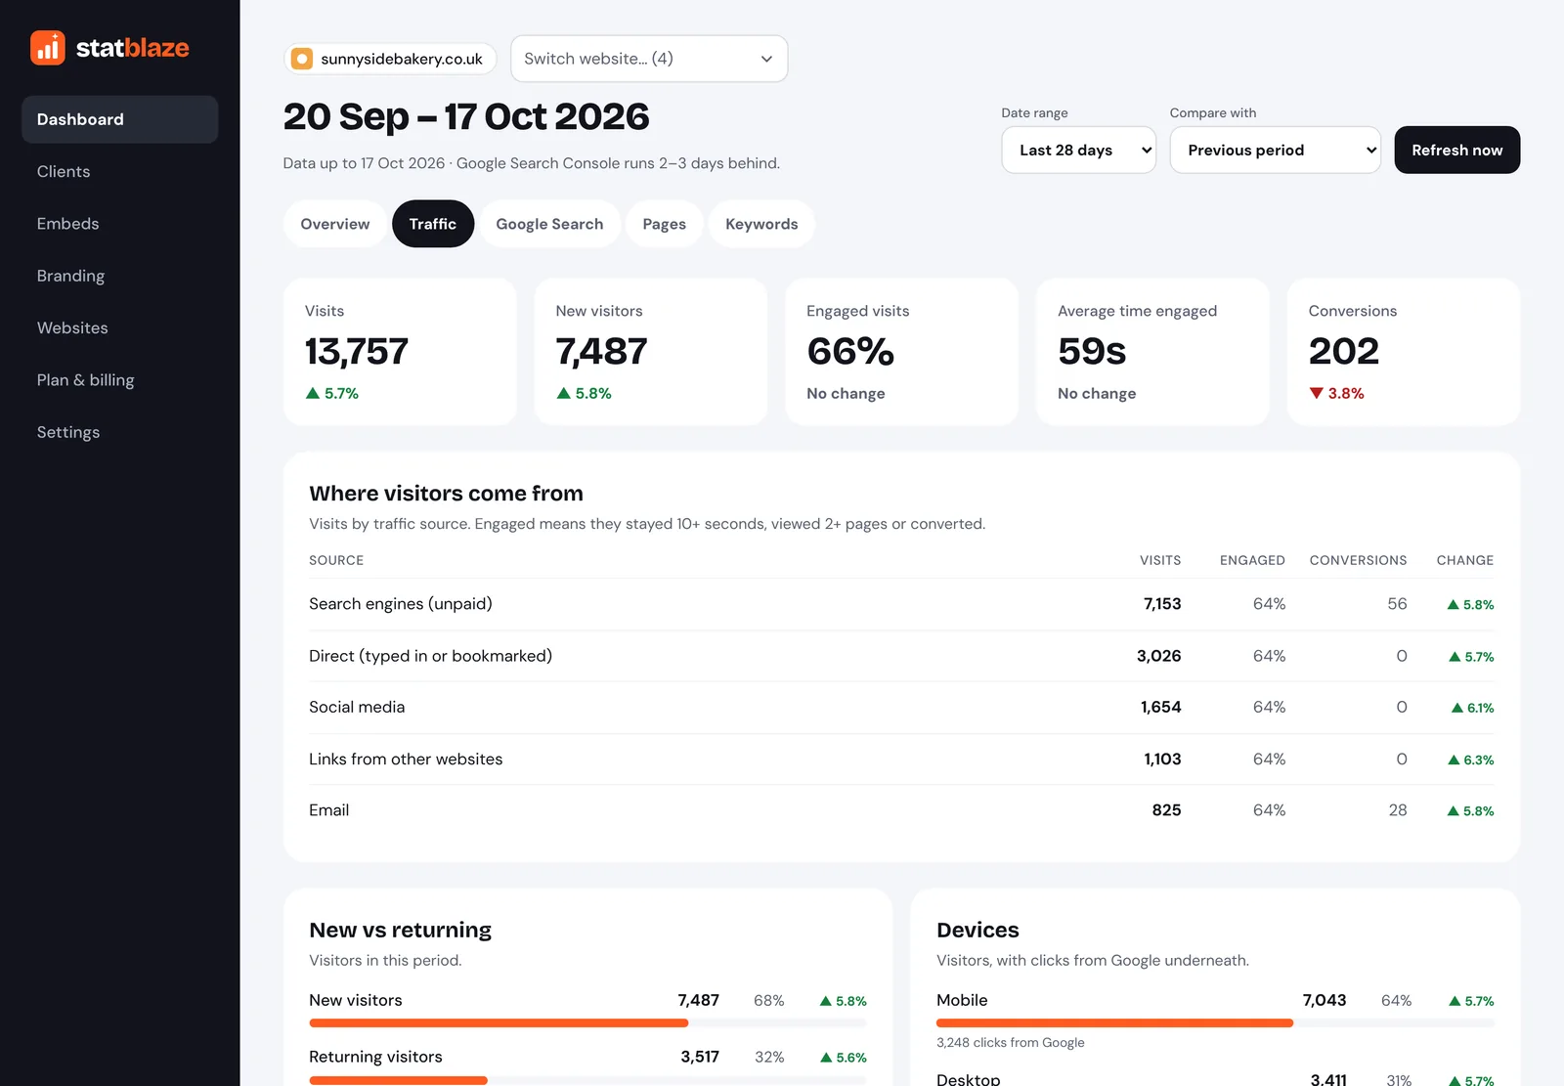1564x1086 pixels.
Task: Click the "Email" source row
Action: pos(901,810)
